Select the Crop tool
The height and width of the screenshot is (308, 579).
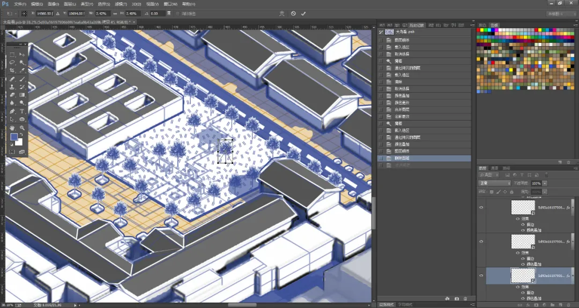pyautogui.click(x=12, y=71)
